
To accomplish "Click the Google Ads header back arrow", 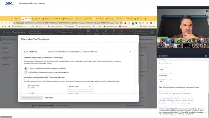I will coord(4,32).
